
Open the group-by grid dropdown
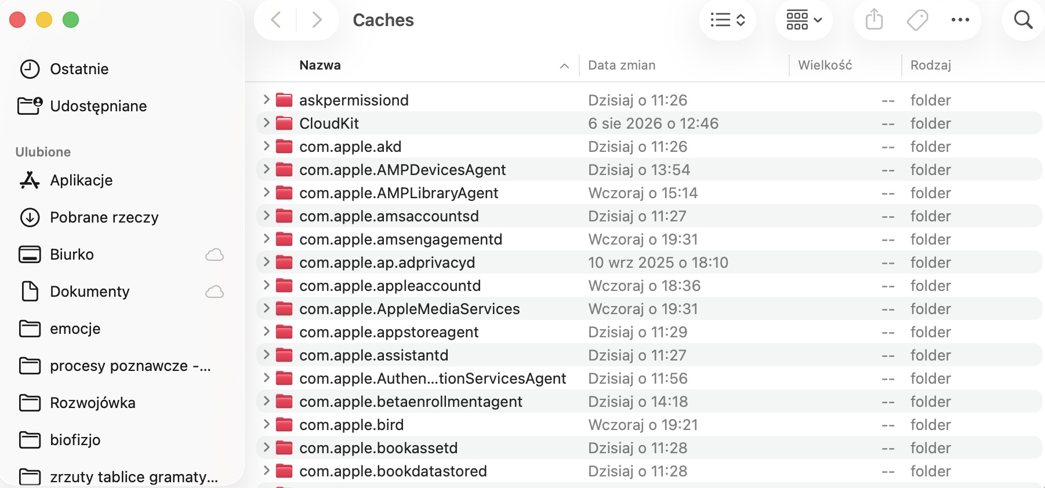pos(804,20)
